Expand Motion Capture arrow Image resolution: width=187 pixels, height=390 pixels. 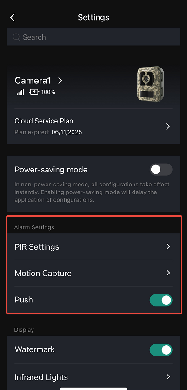tap(168, 273)
